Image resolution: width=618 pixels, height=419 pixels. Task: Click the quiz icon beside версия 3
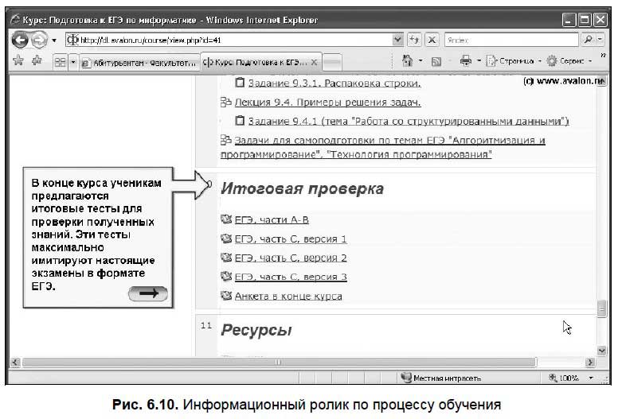226,276
